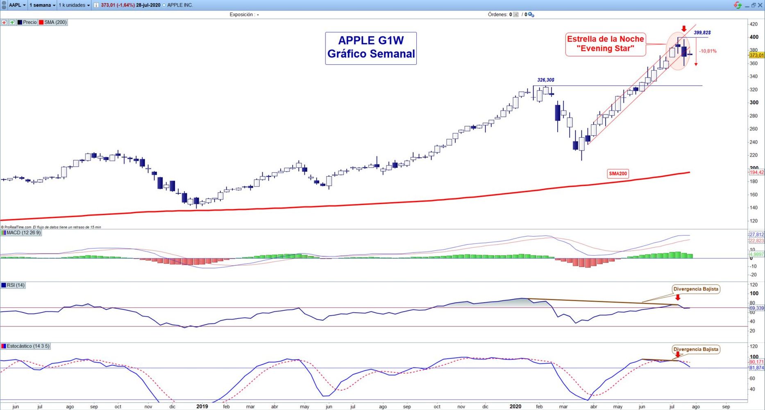
Task: Click the Órdenes label
Action: (497, 15)
